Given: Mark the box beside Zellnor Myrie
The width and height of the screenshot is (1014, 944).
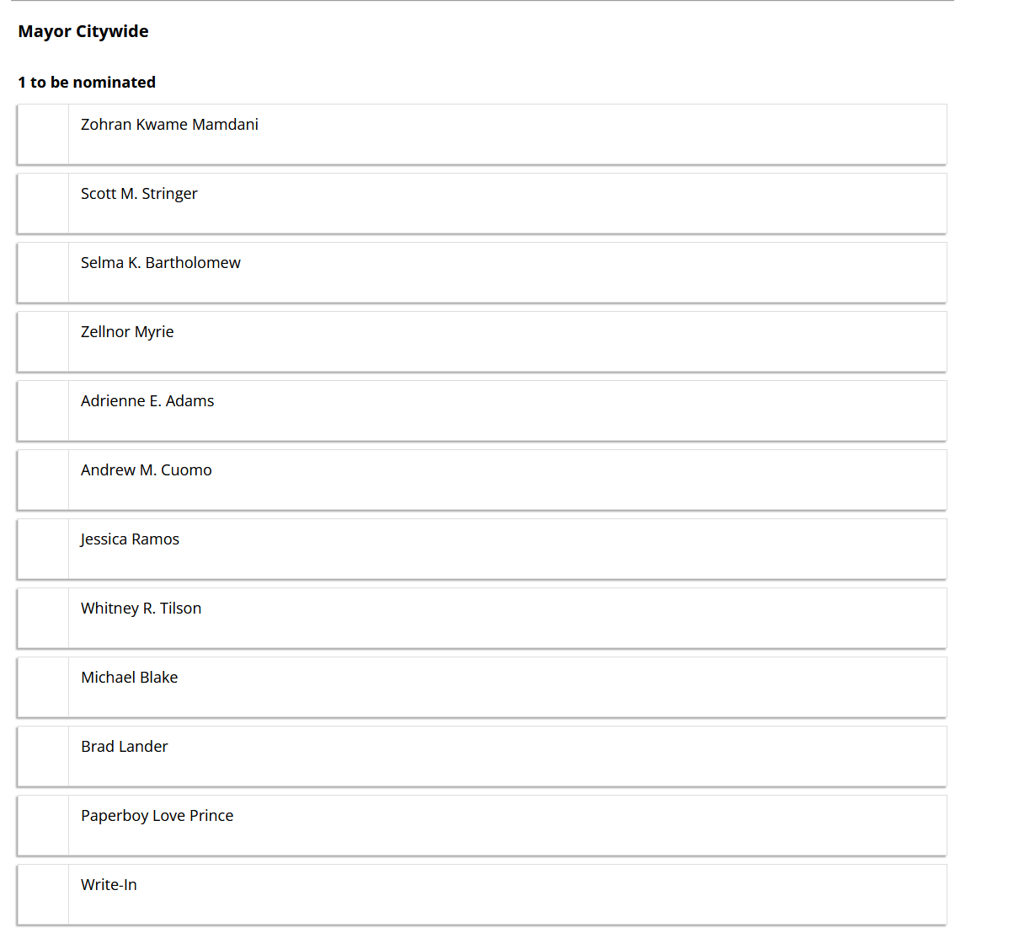Looking at the screenshot, I should click(x=43, y=341).
